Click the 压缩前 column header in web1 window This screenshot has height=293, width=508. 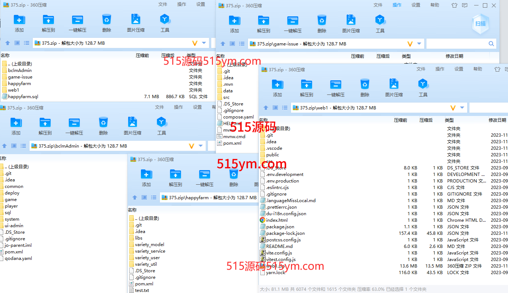click(401, 120)
